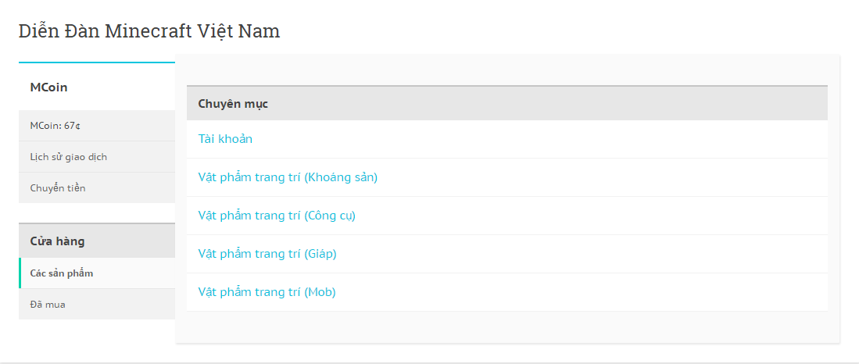Browse Vật phẩm trang trí (Mob) items
Image resolution: width=859 pixels, height=364 pixels.
[x=267, y=292]
